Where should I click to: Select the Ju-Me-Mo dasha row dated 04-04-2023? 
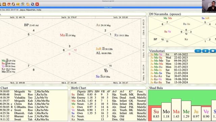(x=182, y=61)
